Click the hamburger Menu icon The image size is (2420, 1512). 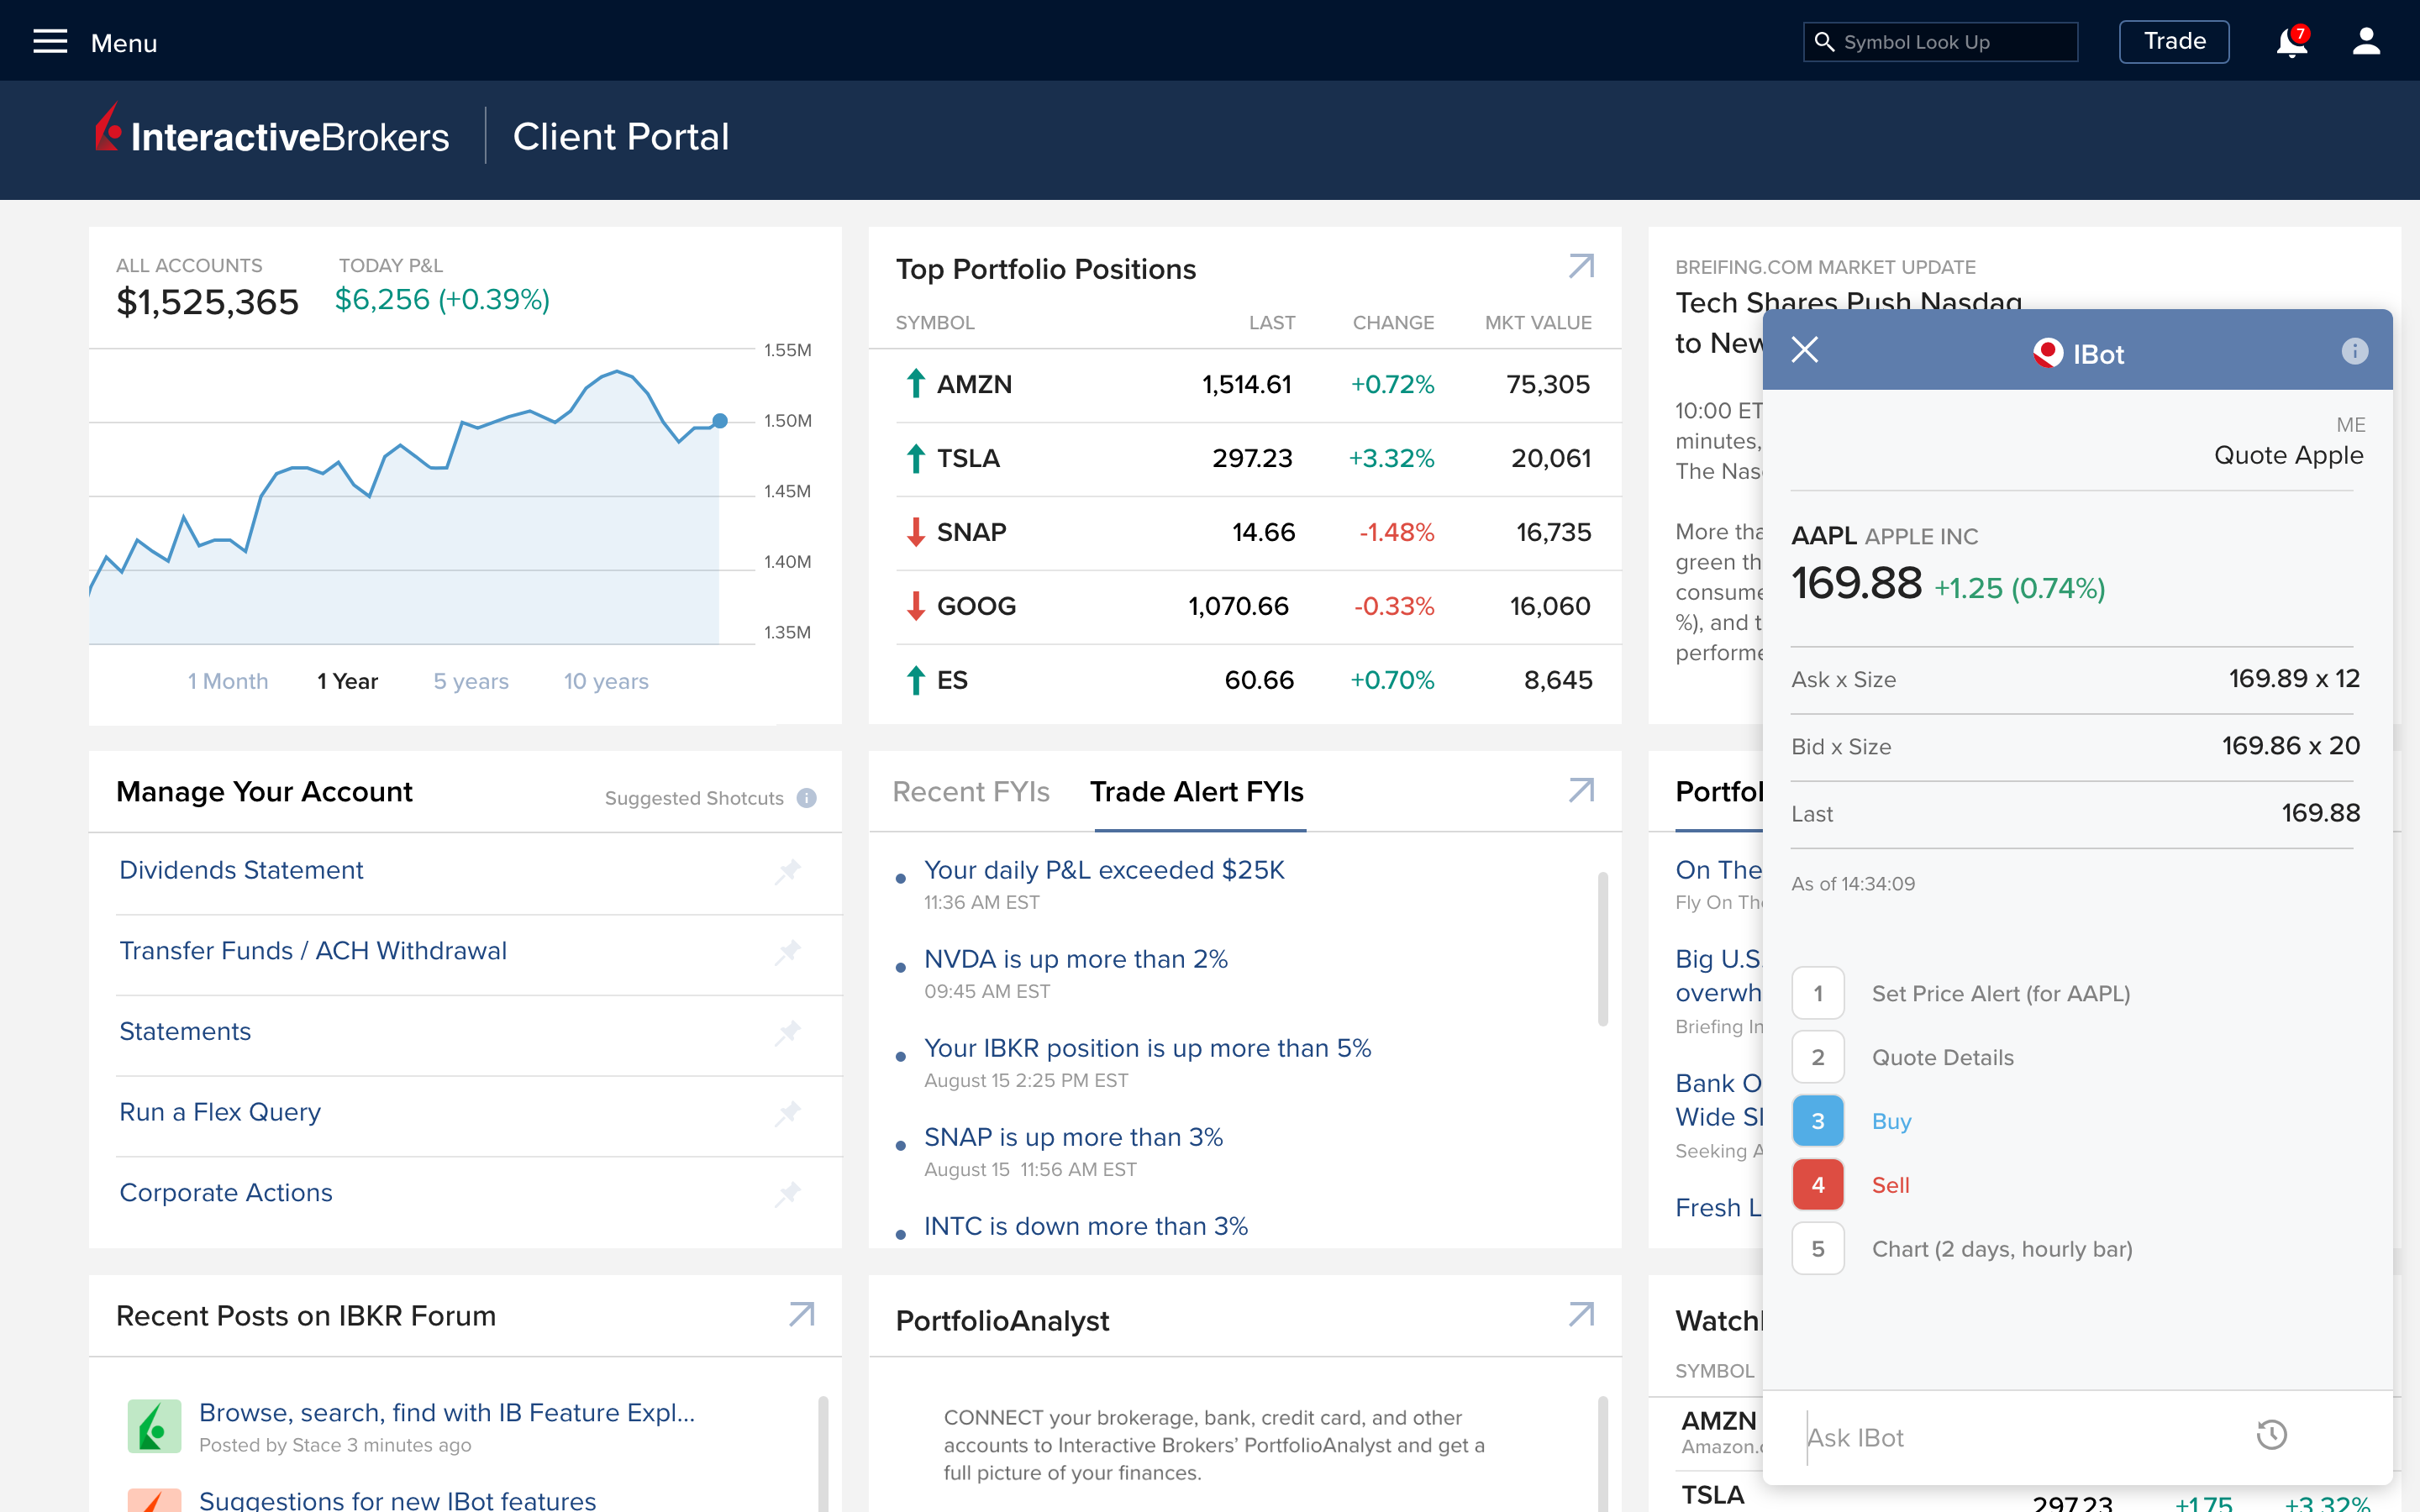pyautogui.click(x=49, y=40)
